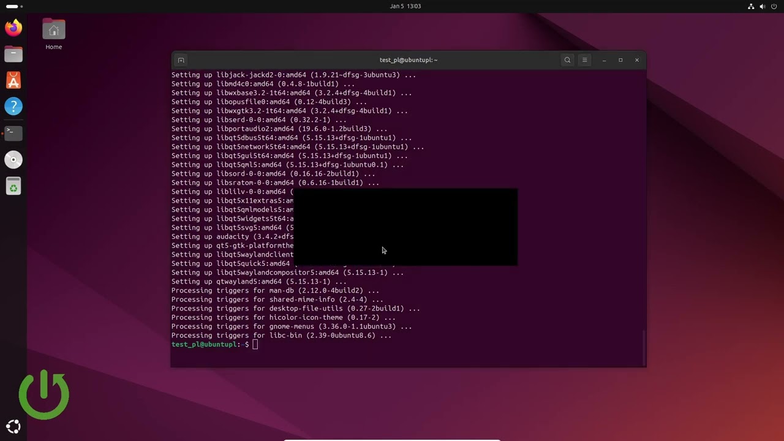Screen dimensions: 784x441
Task: Minimize the terminal window
Action: [604, 60]
